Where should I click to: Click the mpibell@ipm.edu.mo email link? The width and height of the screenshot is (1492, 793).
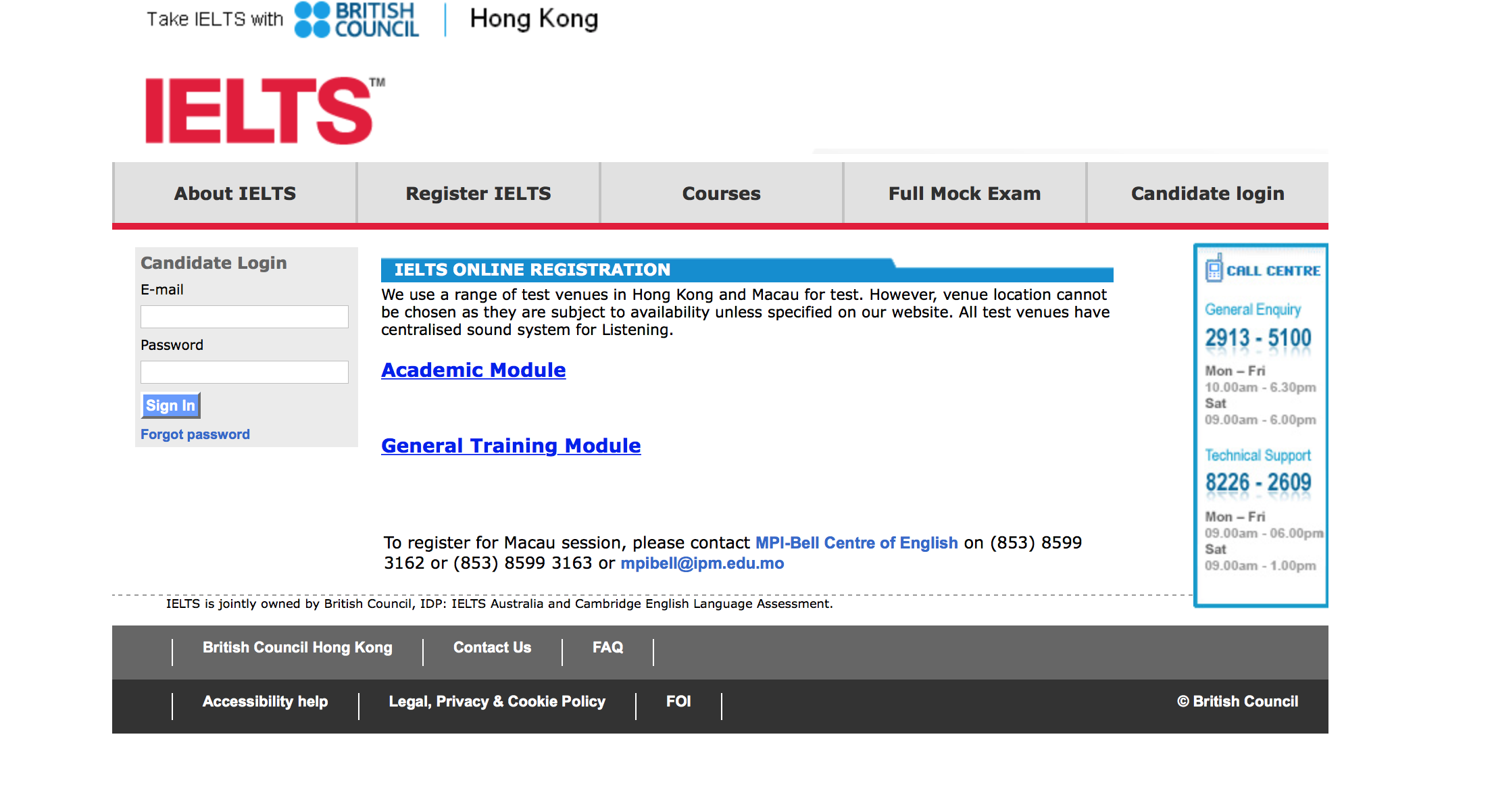[x=702, y=563]
